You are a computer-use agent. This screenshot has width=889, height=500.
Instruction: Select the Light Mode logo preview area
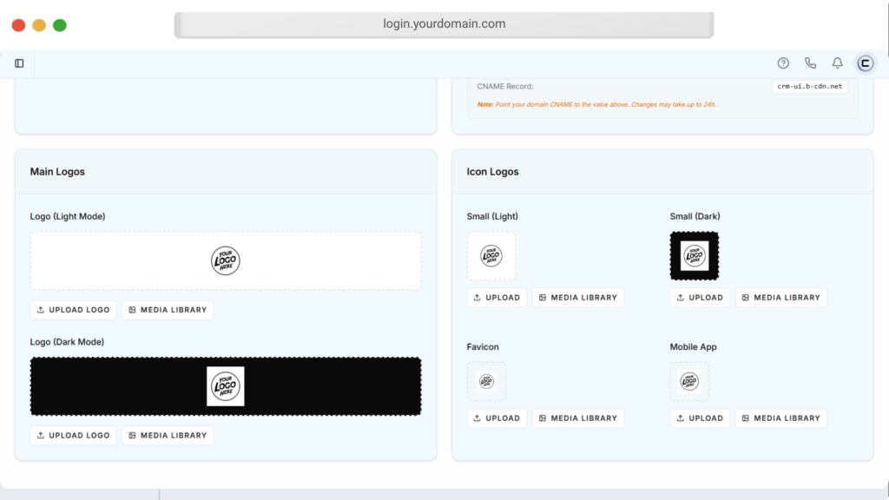[226, 260]
